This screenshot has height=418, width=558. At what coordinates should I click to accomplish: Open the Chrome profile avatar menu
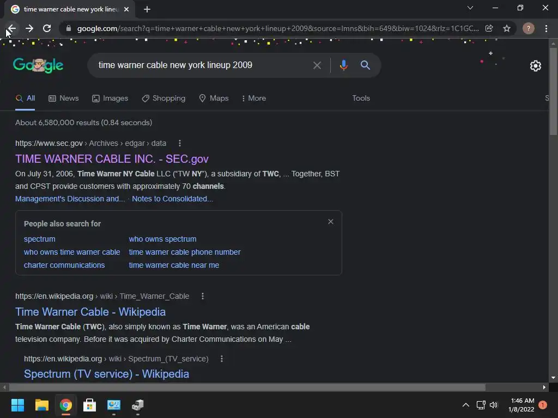pos(529,28)
